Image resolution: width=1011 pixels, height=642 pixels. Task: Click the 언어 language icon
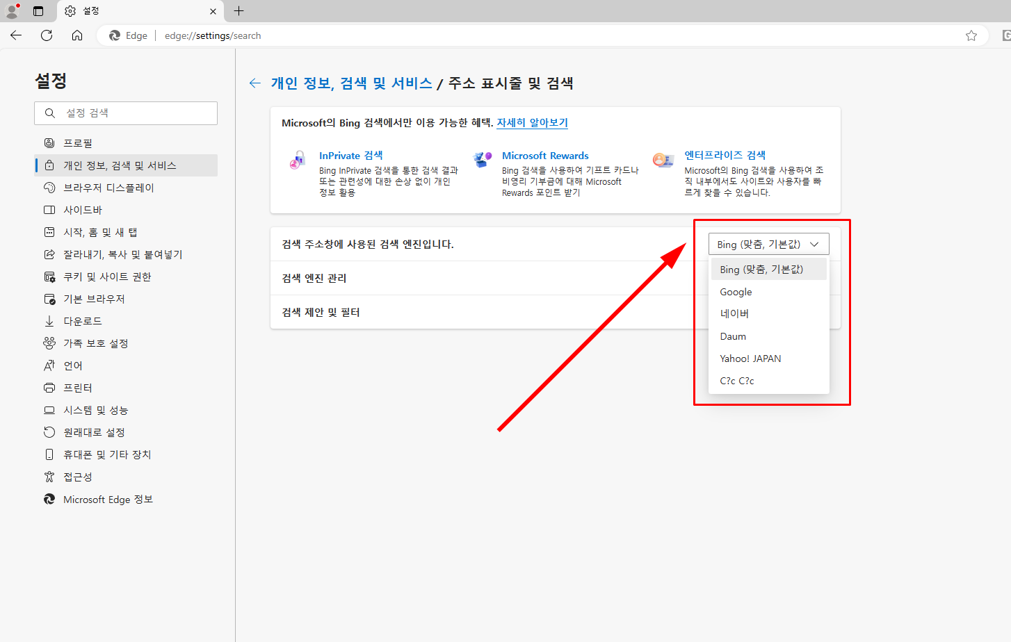tap(49, 365)
